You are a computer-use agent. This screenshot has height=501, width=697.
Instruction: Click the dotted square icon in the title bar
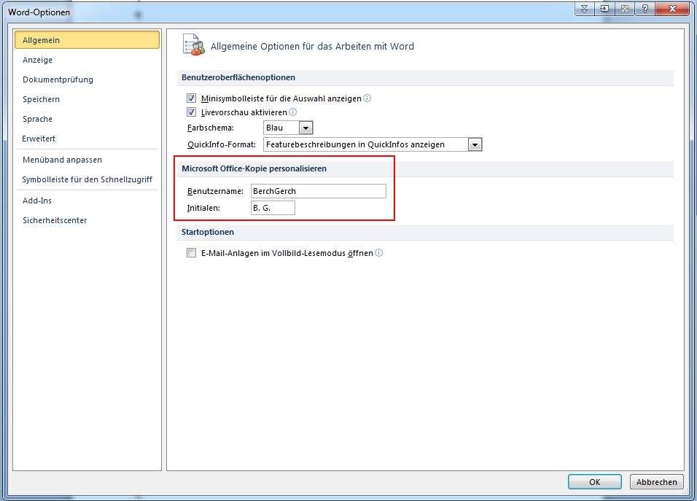[x=624, y=9]
